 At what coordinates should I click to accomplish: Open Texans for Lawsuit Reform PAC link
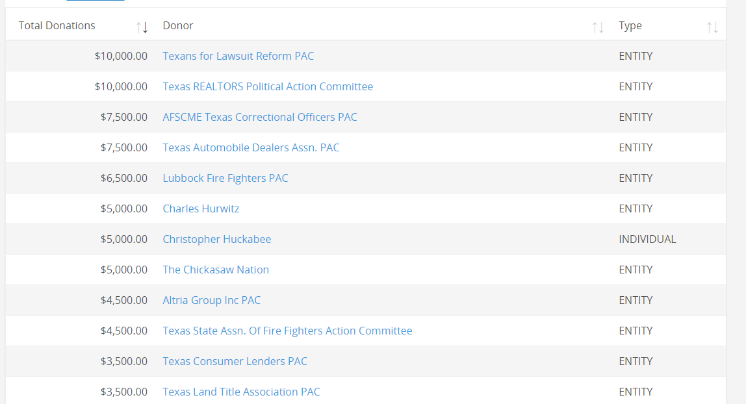click(x=238, y=56)
